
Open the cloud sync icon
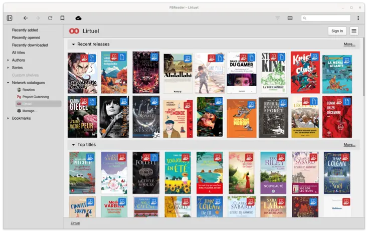click(78, 18)
